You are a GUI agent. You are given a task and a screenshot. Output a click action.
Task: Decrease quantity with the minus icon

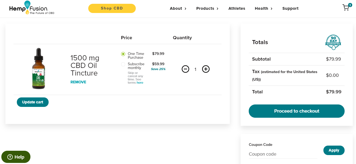point(185,69)
